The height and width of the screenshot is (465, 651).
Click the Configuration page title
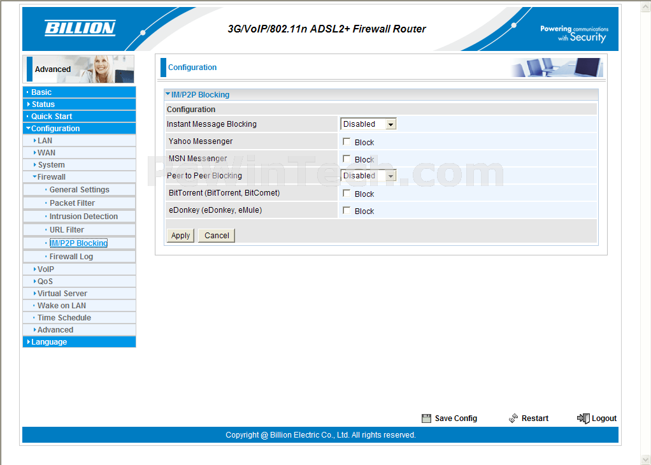(x=192, y=68)
